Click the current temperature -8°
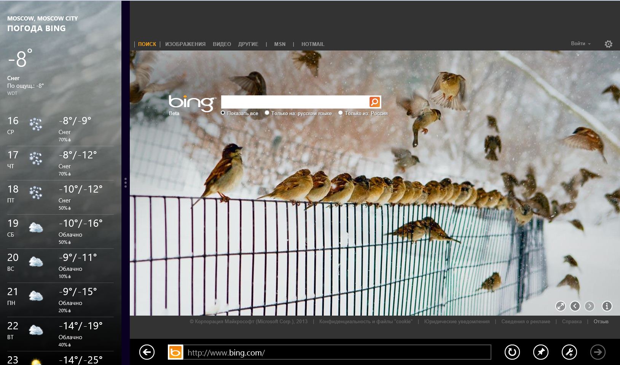This screenshot has width=620, height=365. [x=20, y=58]
